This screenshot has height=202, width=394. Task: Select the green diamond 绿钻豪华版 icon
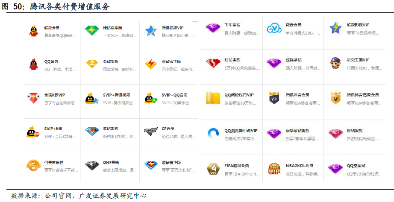[91, 31]
